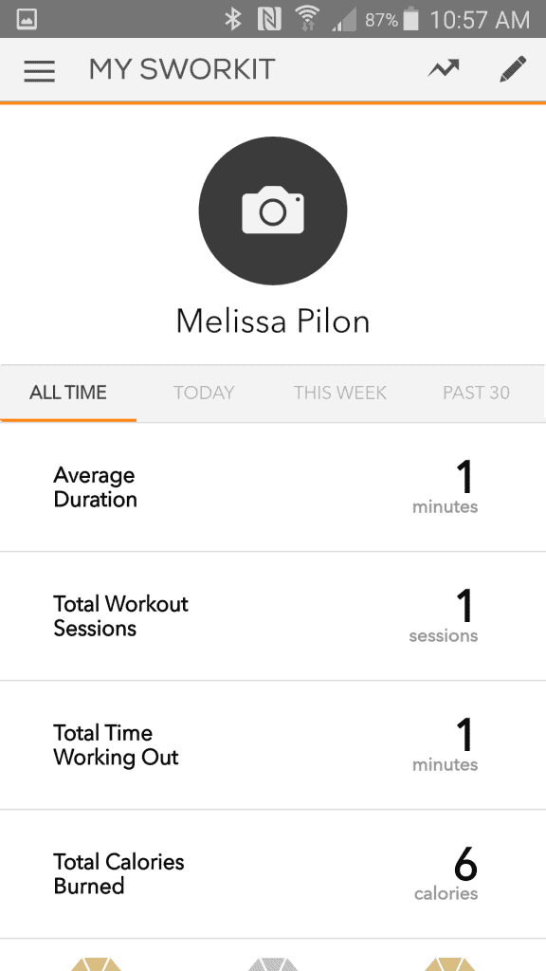Select the bottom-left gold medal badge
This screenshot has width=546, height=971.
(x=96, y=964)
